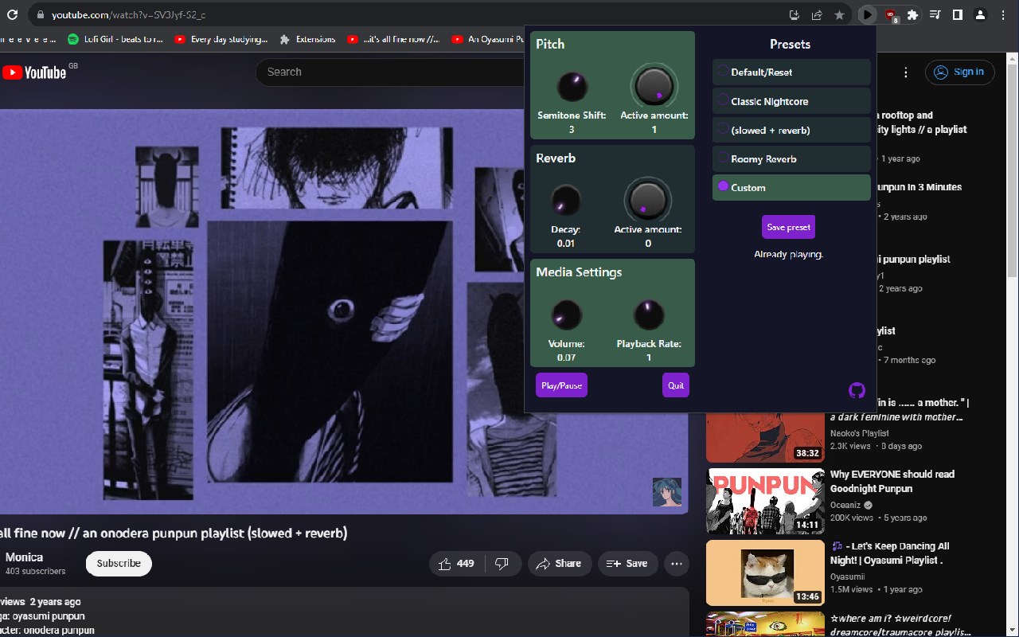The width and height of the screenshot is (1019, 637).
Task: Click the padlock site info icon
Action: tap(40, 14)
